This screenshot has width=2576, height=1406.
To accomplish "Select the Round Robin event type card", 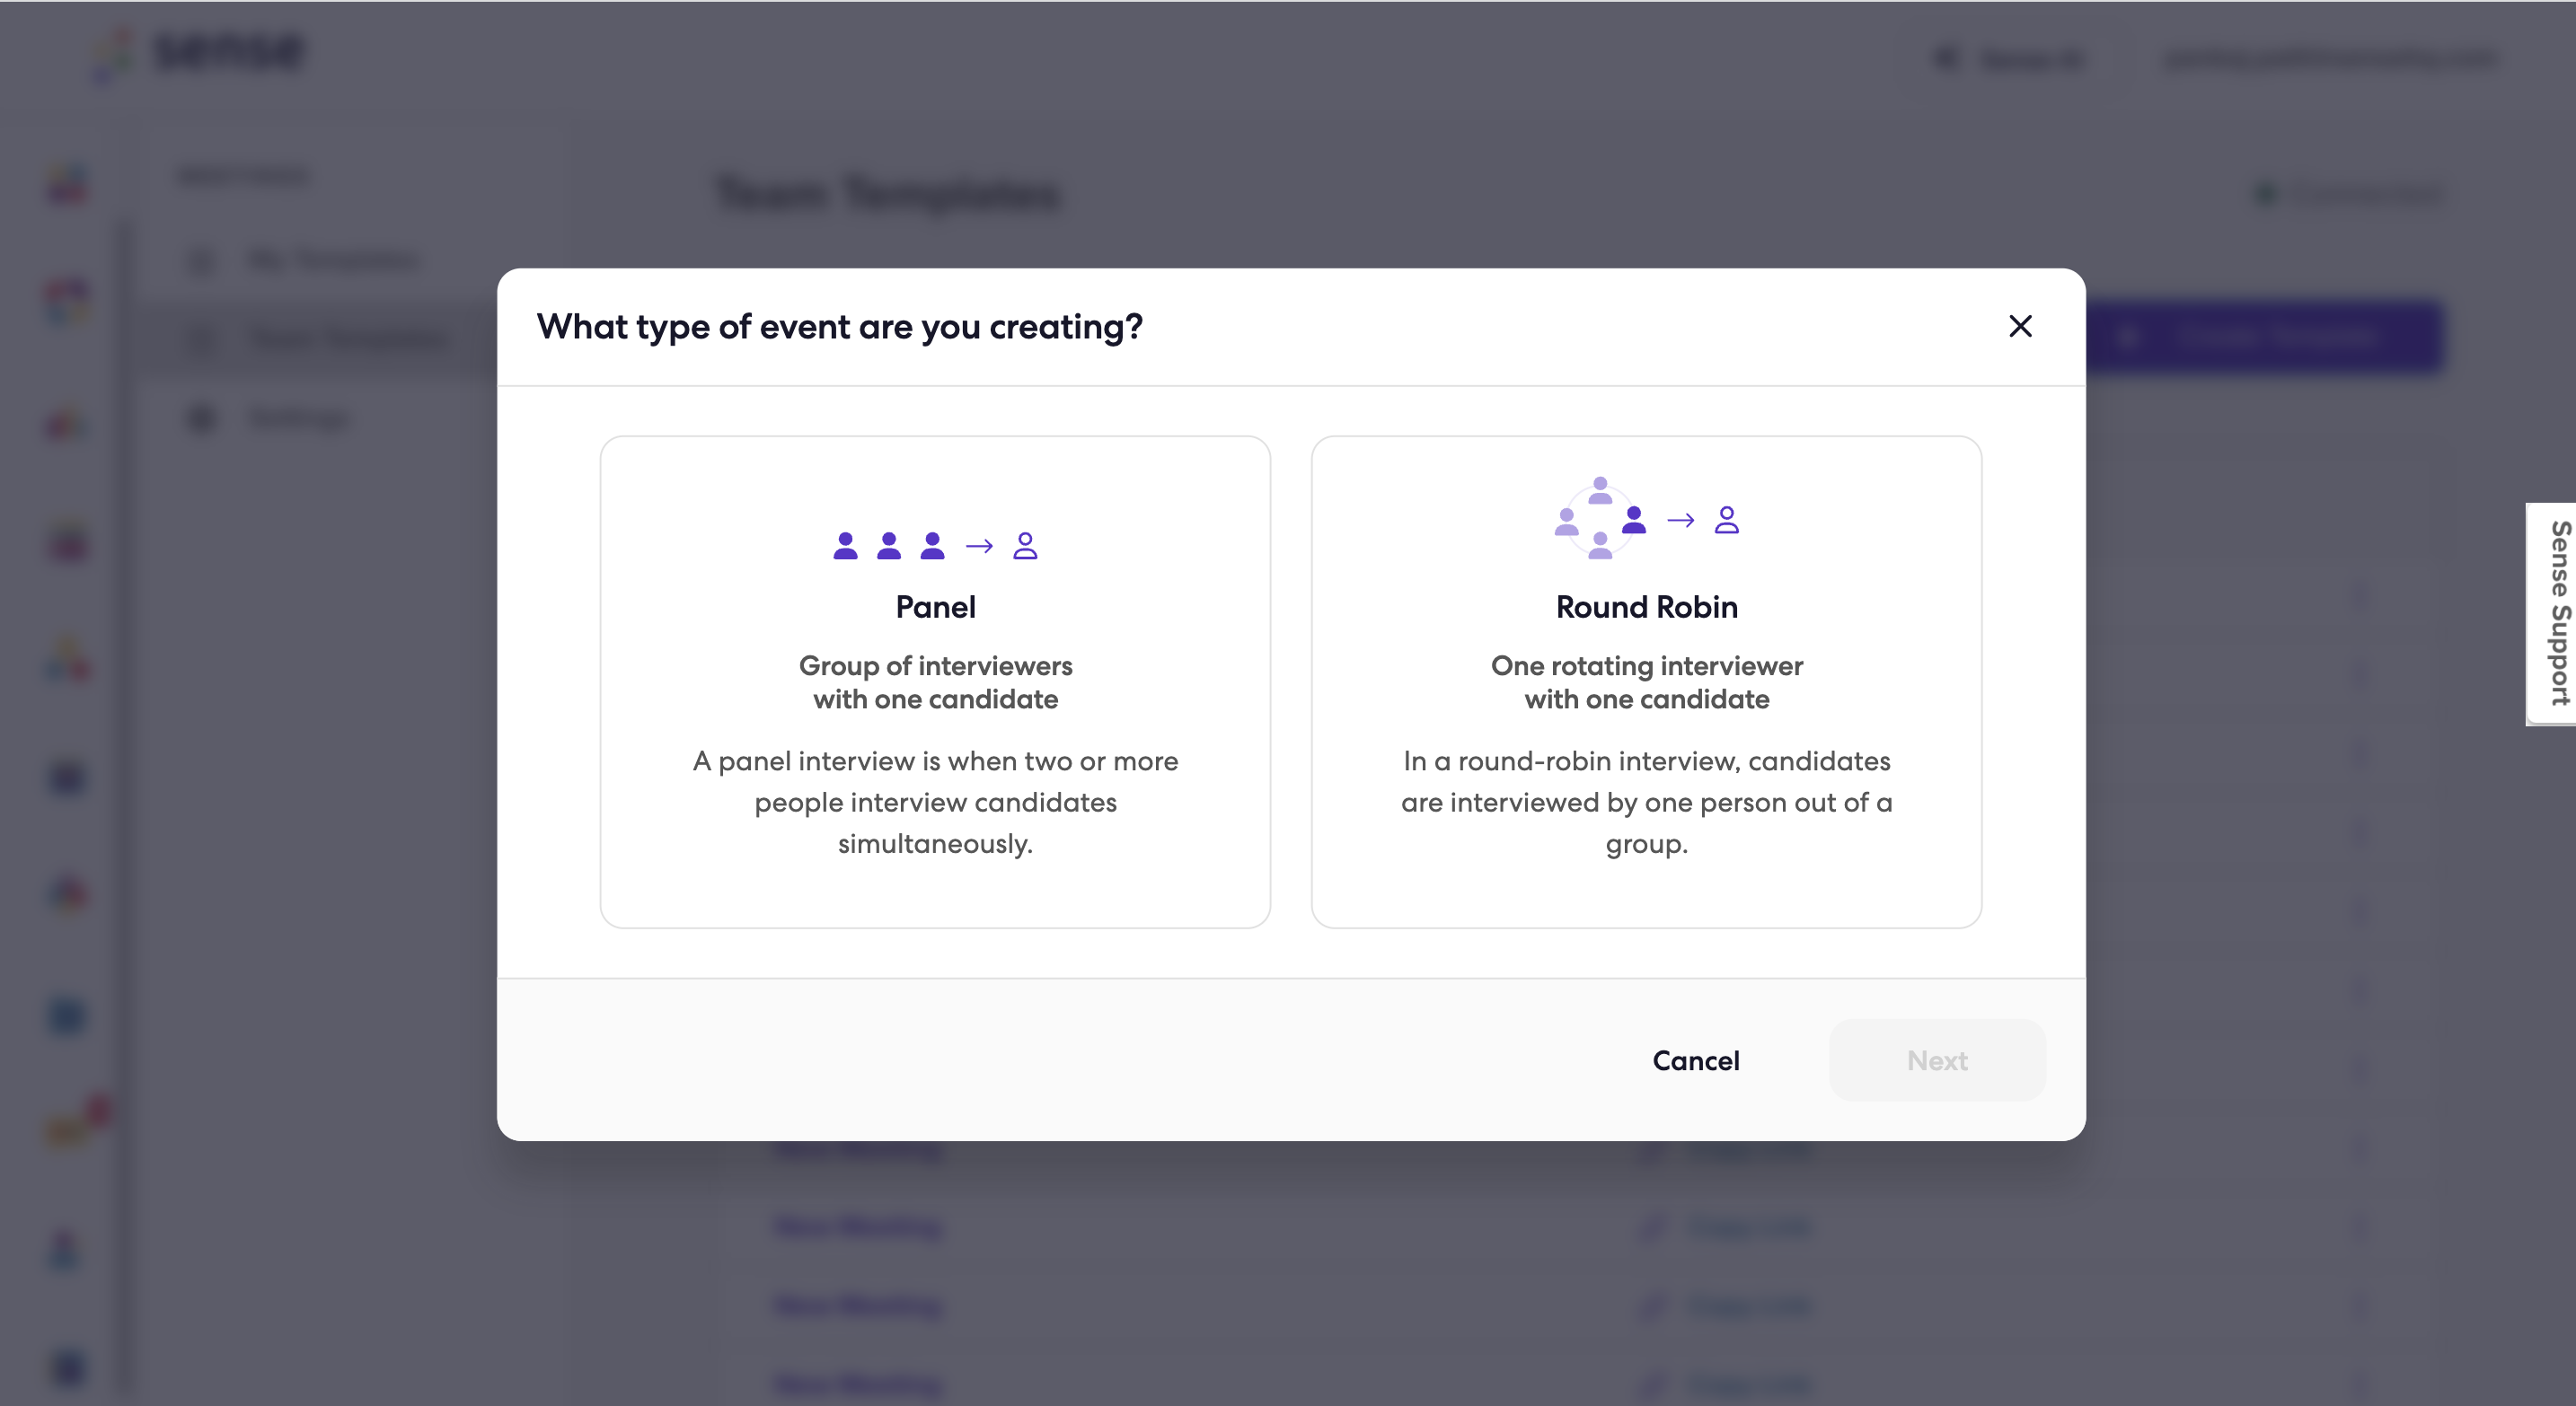I will (x=1646, y=681).
